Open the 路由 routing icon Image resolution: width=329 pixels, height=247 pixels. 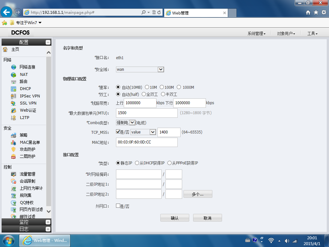pyautogui.click(x=13, y=81)
